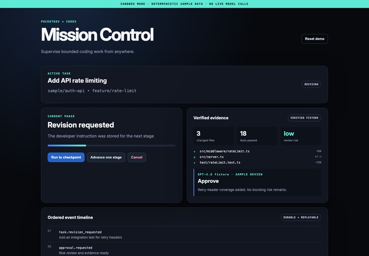Click the plus-minus icon beside src/server.ts
This screenshot has height=256, width=369.
[195, 157]
